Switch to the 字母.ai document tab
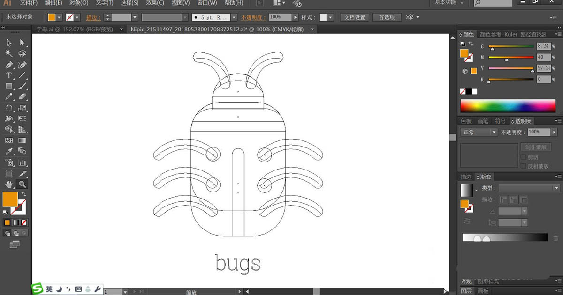Image resolution: width=563 pixels, height=295 pixels. pyautogui.click(x=74, y=29)
